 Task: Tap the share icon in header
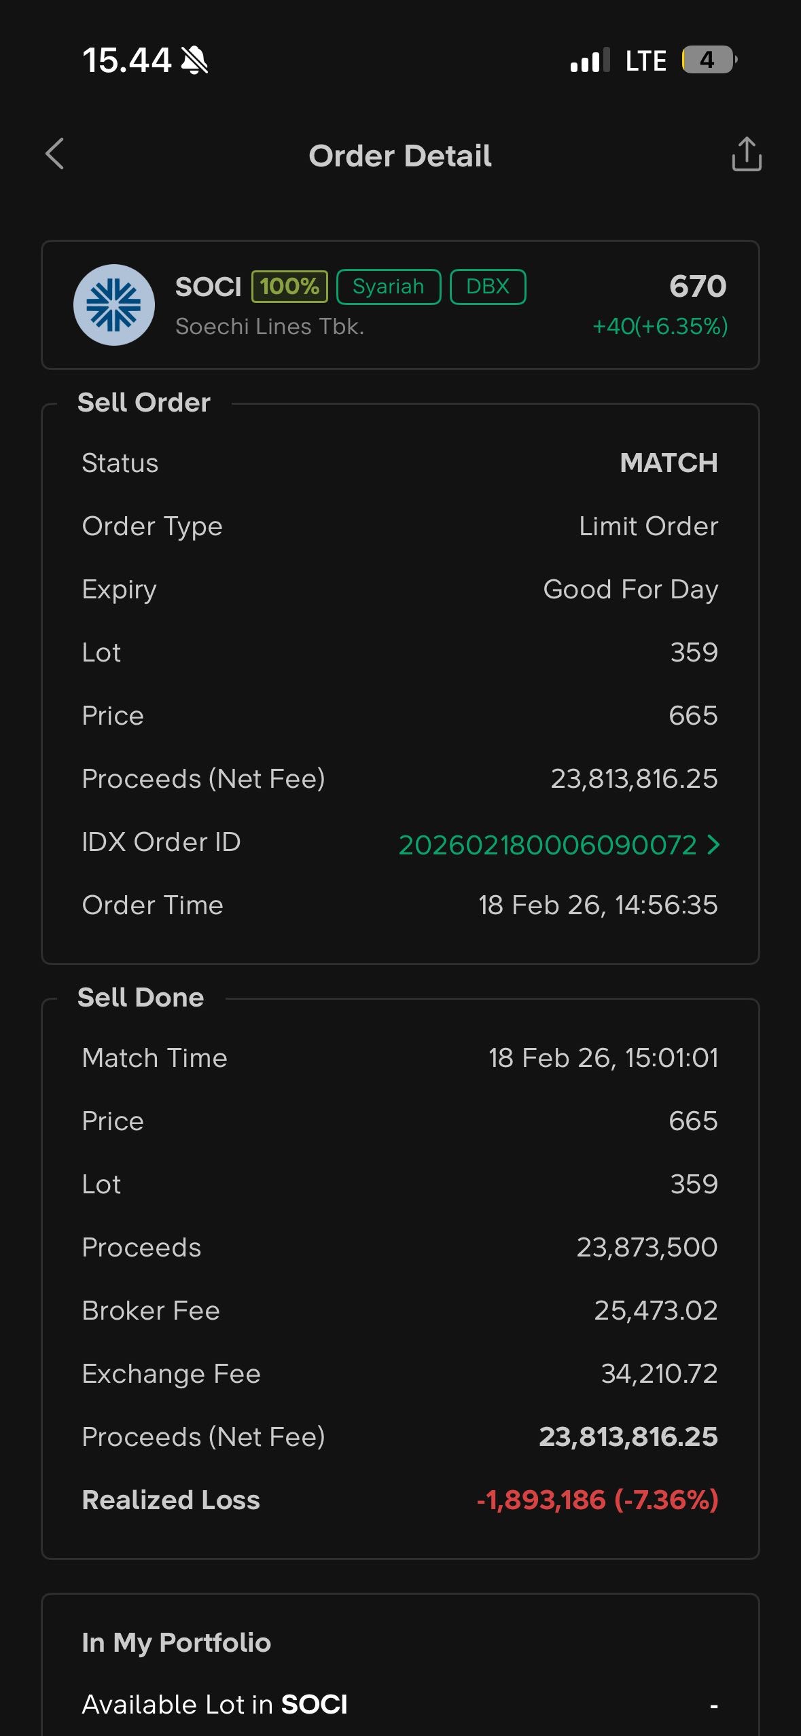click(x=746, y=154)
